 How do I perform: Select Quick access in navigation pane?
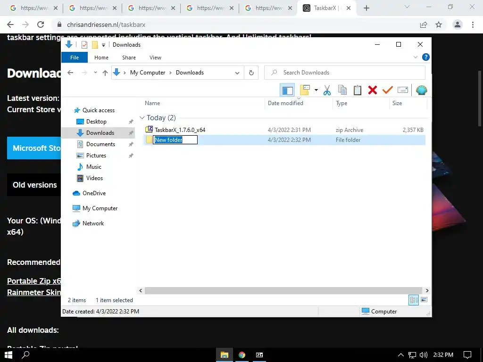[99, 110]
